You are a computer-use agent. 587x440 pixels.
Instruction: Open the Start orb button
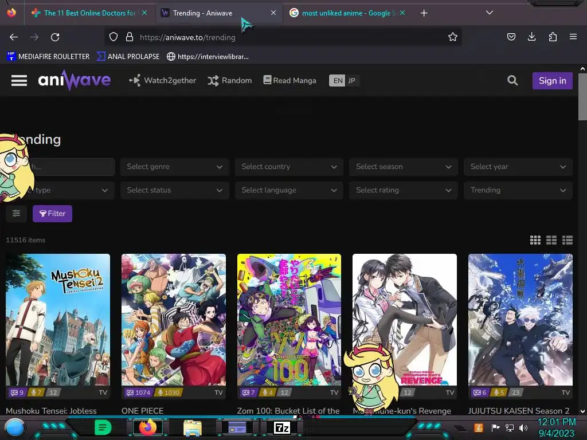click(x=14, y=427)
